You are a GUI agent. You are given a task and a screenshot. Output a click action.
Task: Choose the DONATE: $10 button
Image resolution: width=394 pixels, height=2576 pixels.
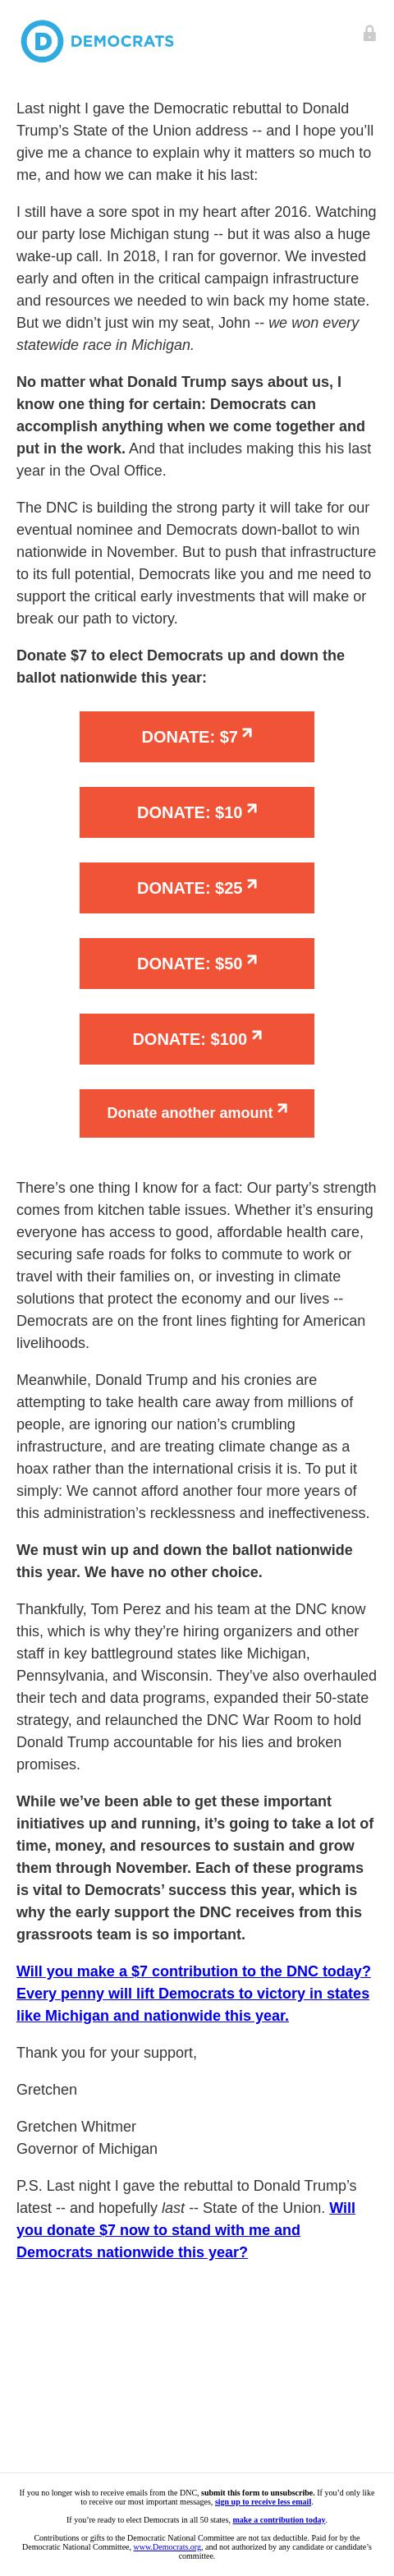point(197,812)
